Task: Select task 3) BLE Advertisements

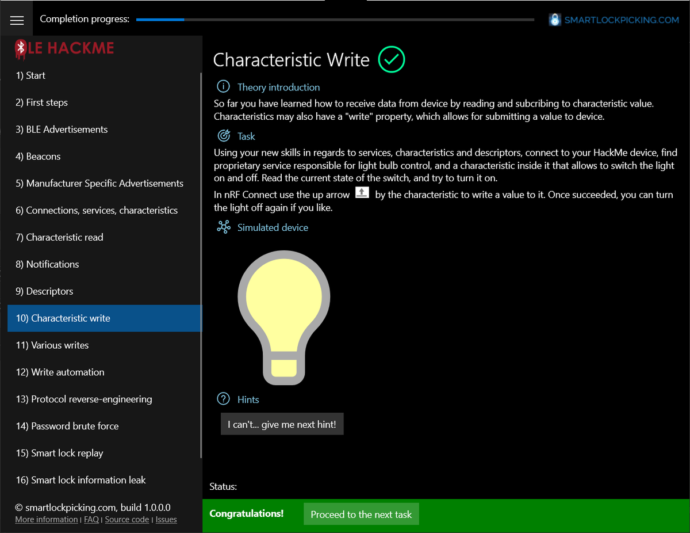Action: (104, 130)
